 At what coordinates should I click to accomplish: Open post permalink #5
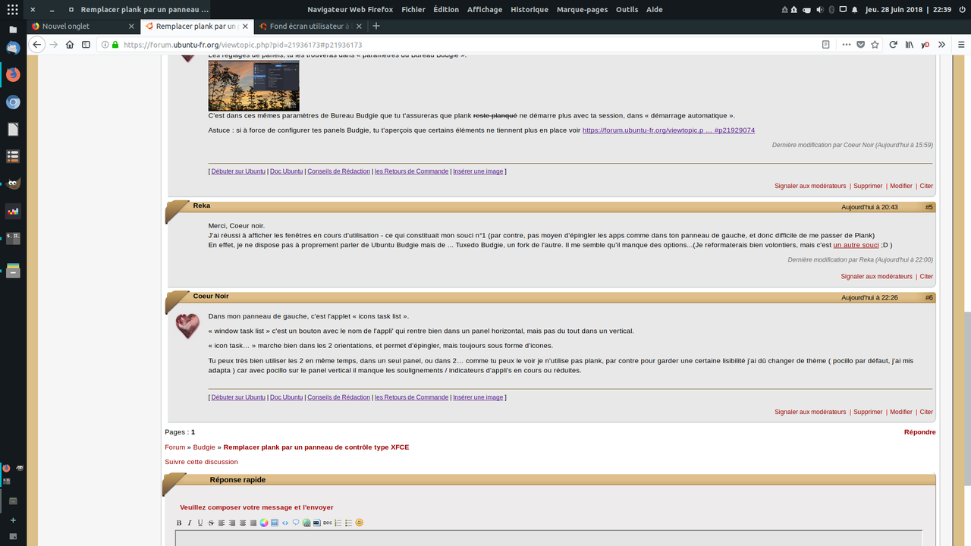click(x=929, y=207)
